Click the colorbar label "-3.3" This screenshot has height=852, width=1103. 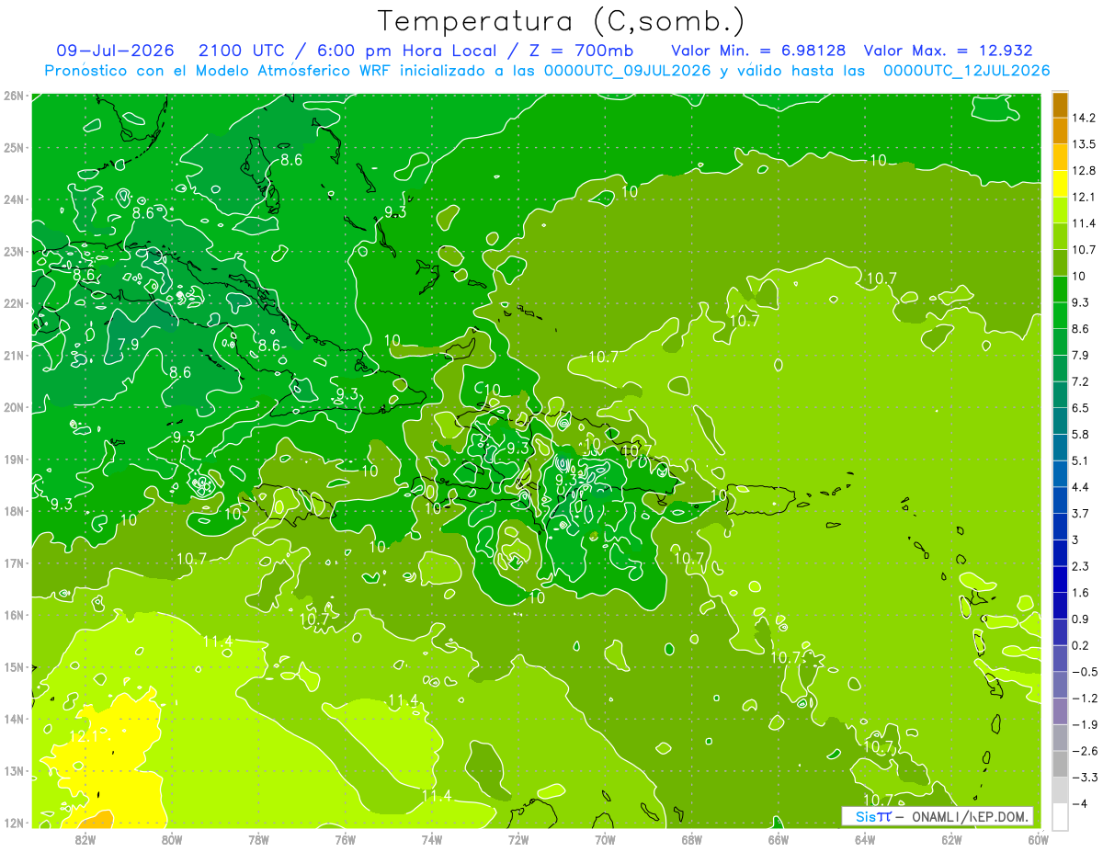pyautogui.click(x=1085, y=778)
